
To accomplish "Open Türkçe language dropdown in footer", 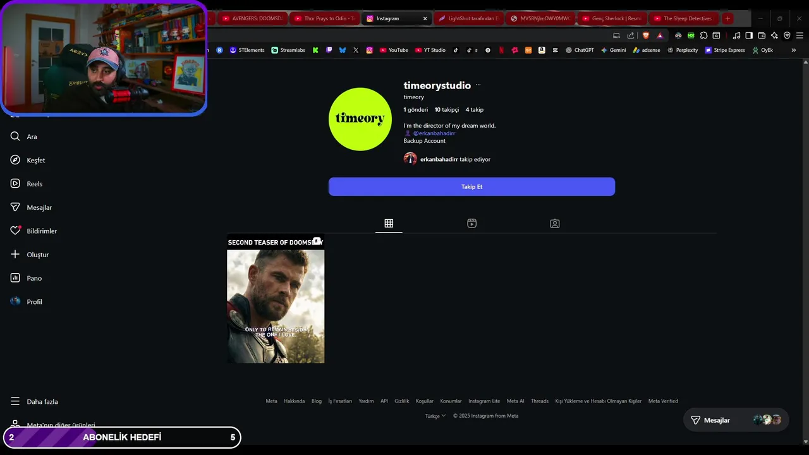I will (x=435, y=416).
